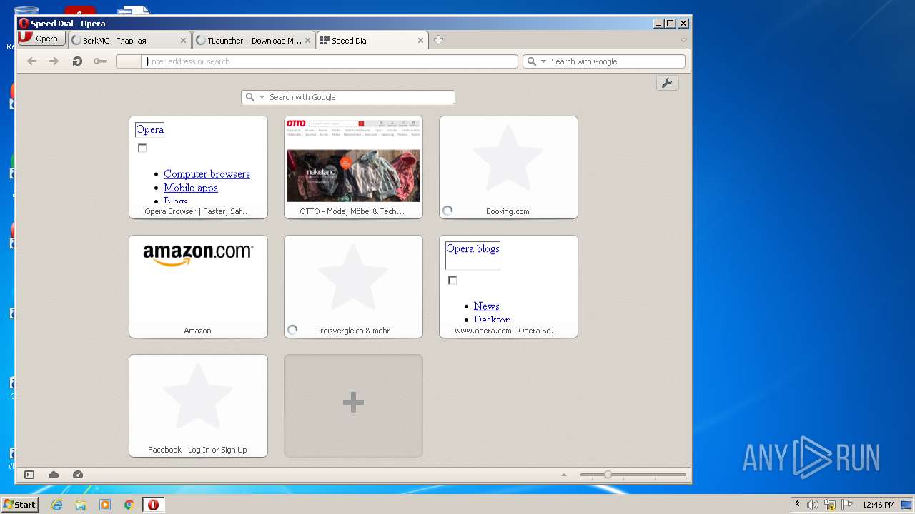Open the password manager key icon
The width and height of the screenshot is (915, 514).
pyautogui.click(x=100, y=61)
